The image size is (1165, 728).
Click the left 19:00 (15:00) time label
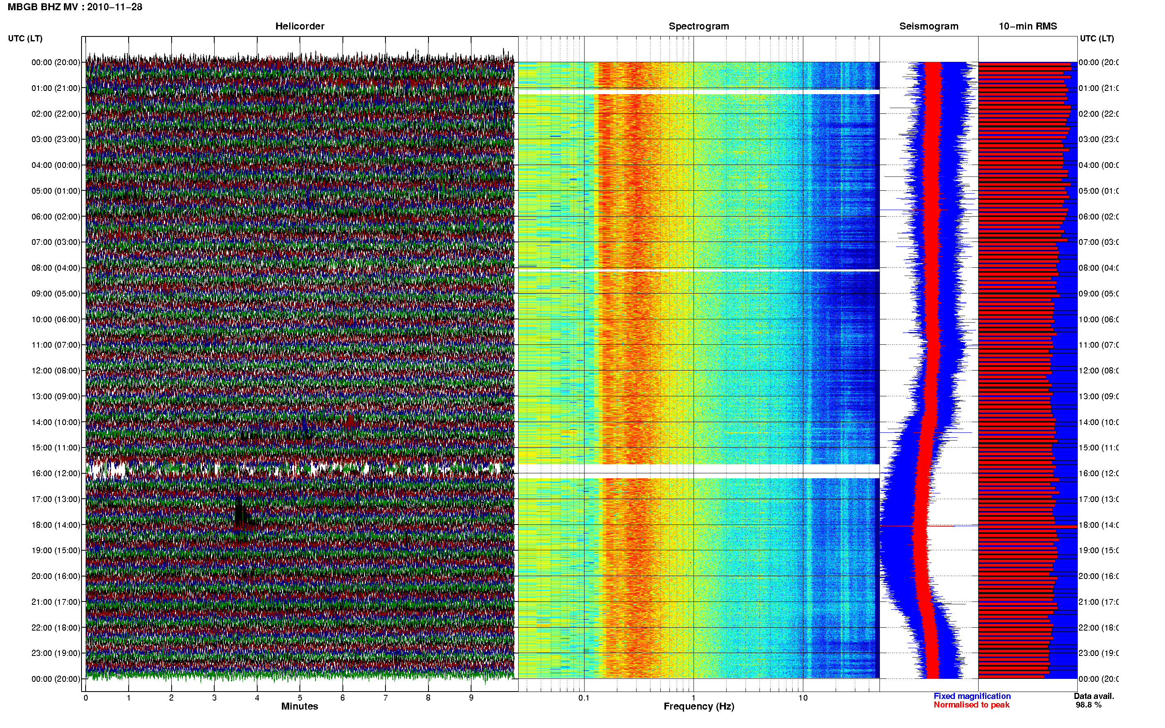[x=56, y=550]
